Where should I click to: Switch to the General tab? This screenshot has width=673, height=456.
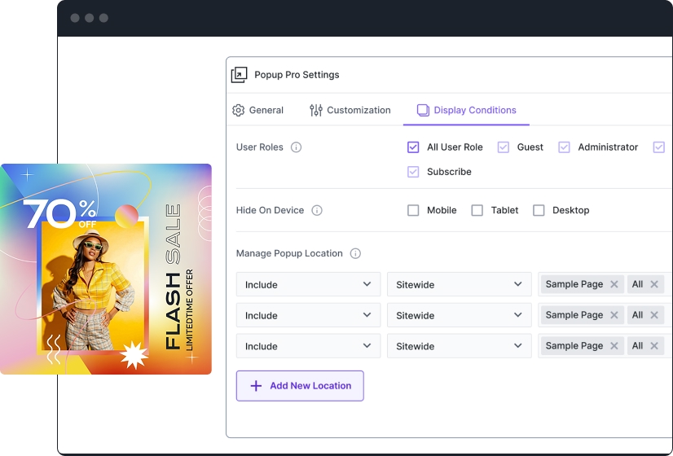(x=257, y=110)
